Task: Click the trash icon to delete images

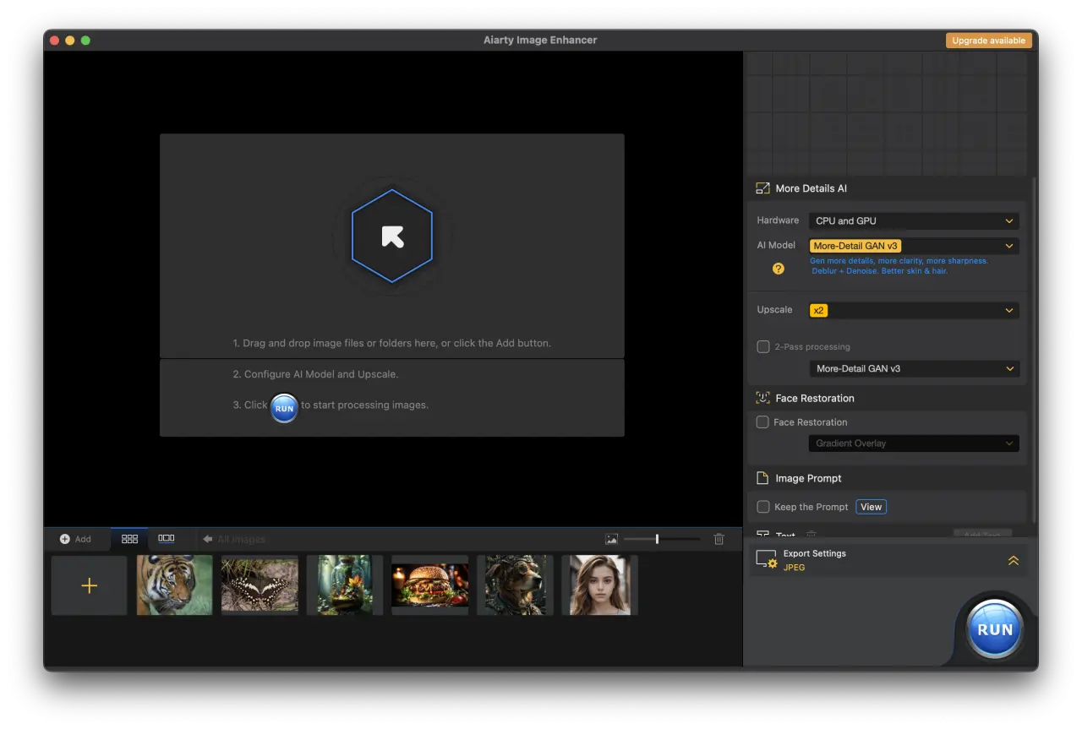Action: 719,539
